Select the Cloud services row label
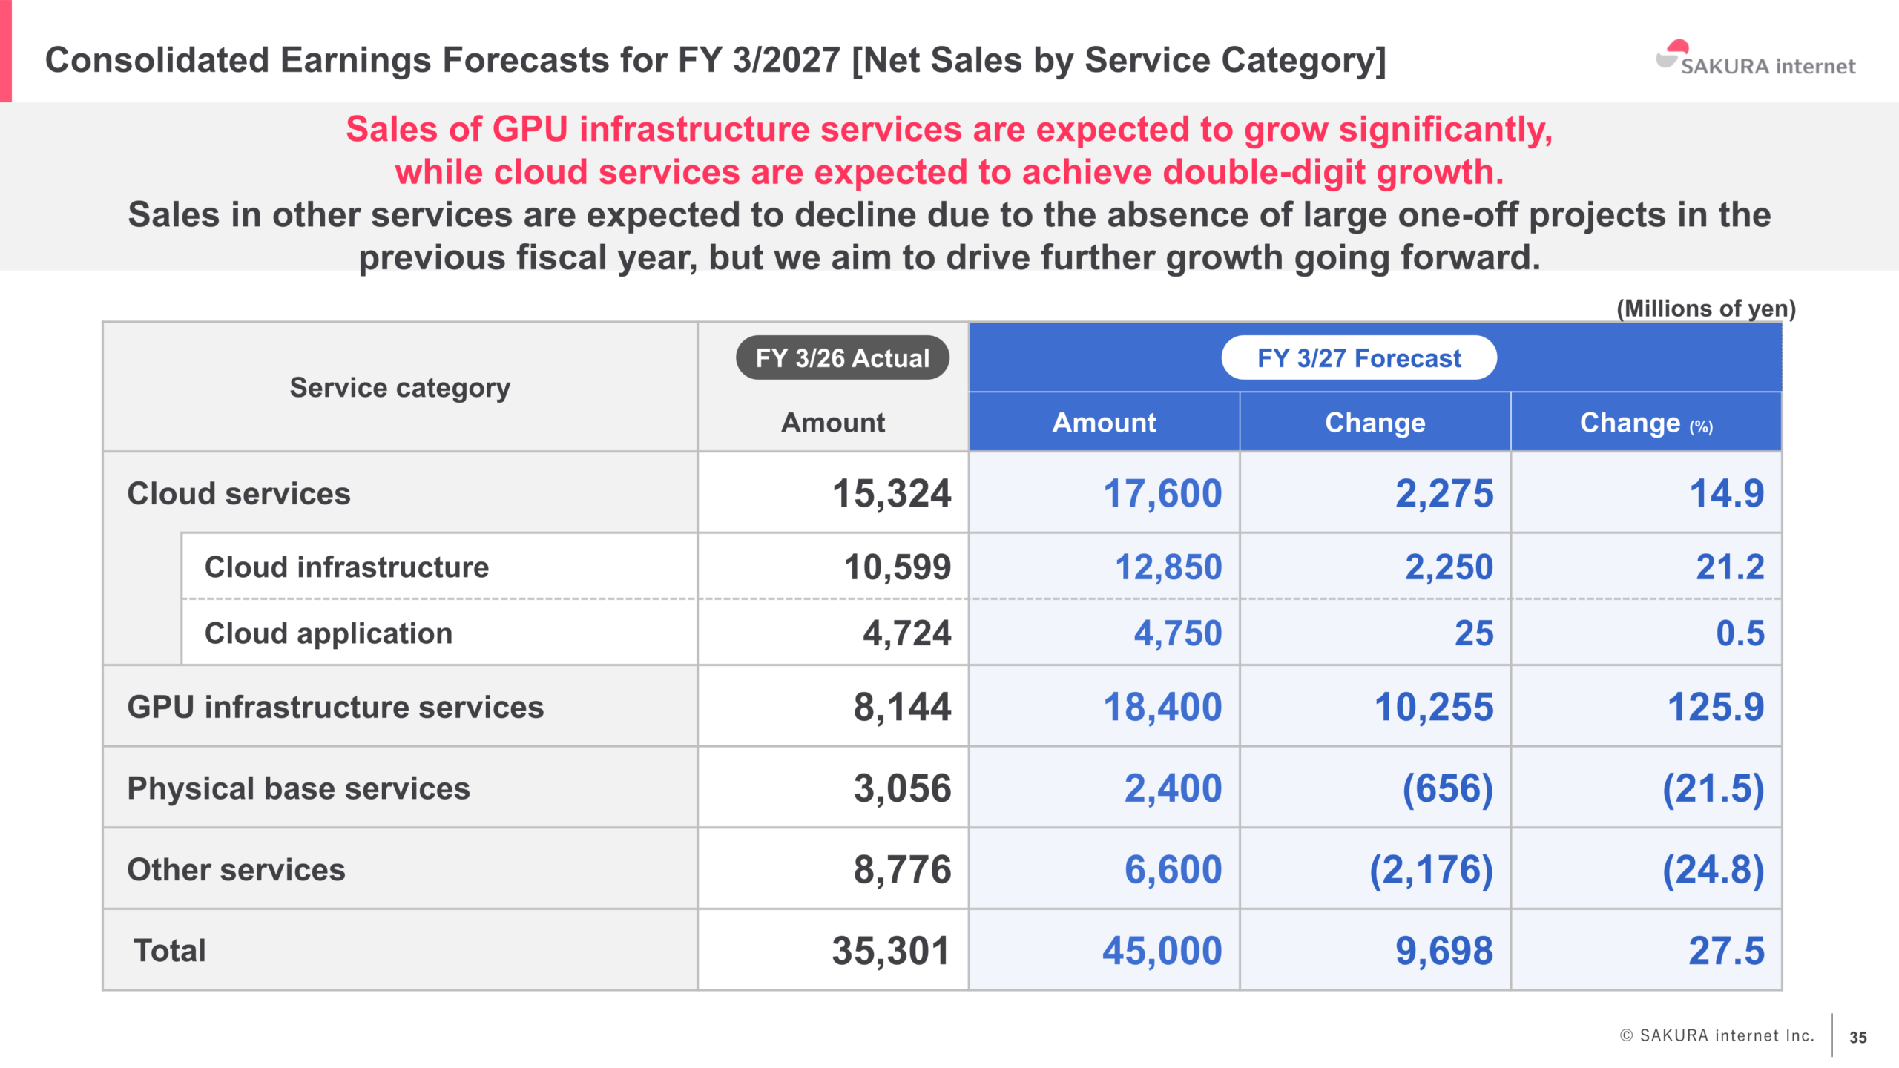The image size is (1899, 1068). [x=238, y=493]
